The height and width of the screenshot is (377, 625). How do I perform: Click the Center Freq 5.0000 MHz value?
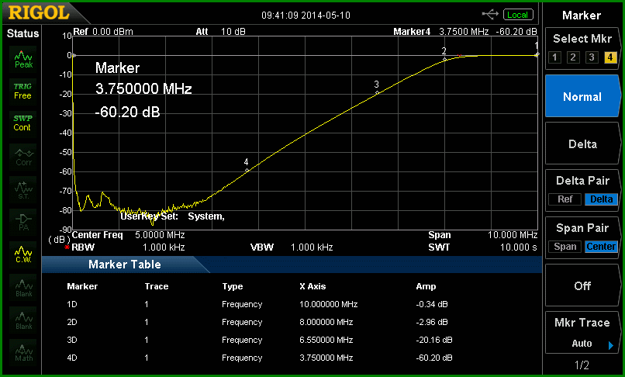[x=160, y=235]
